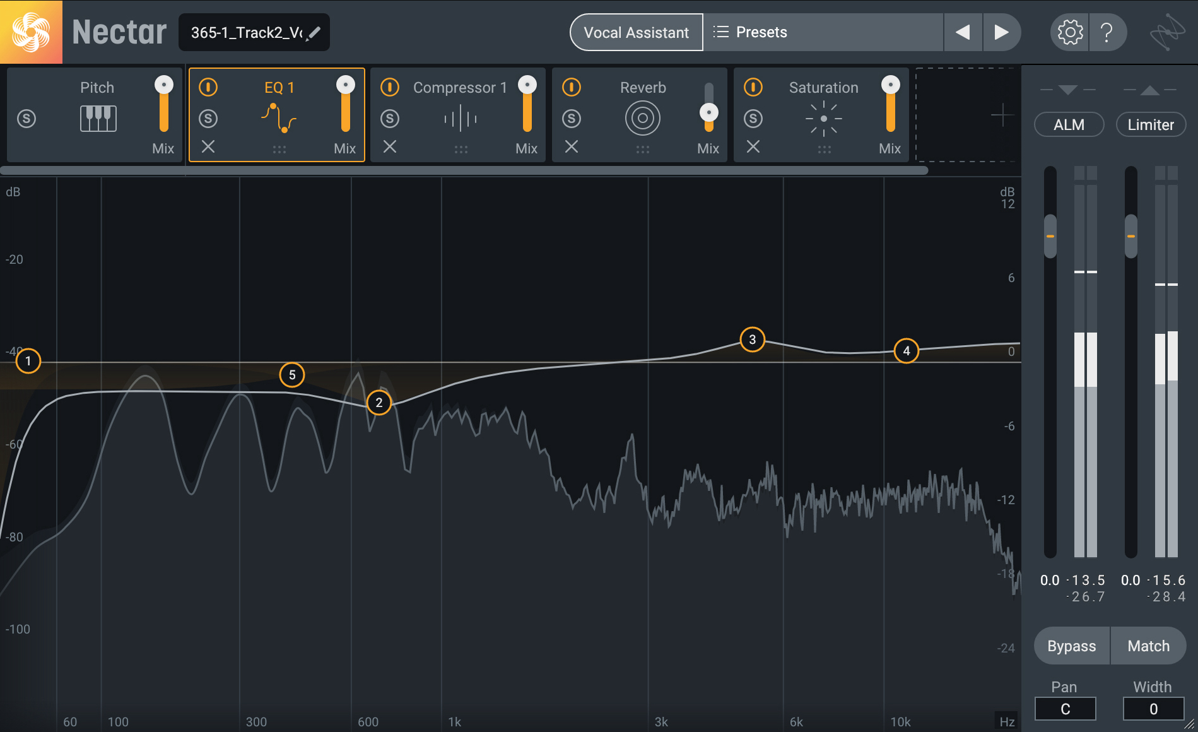Solo the Saturation module

point(753,119)
